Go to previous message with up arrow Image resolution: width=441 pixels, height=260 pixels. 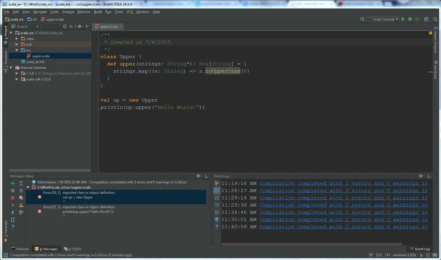pos(13,205)
